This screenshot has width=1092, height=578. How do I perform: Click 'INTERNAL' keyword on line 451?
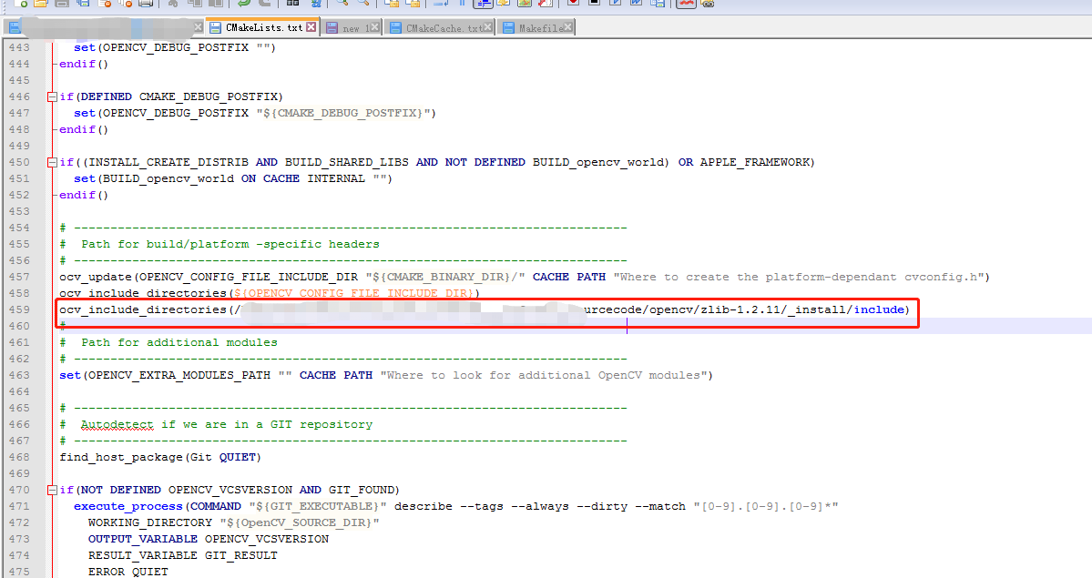point(336,179)
